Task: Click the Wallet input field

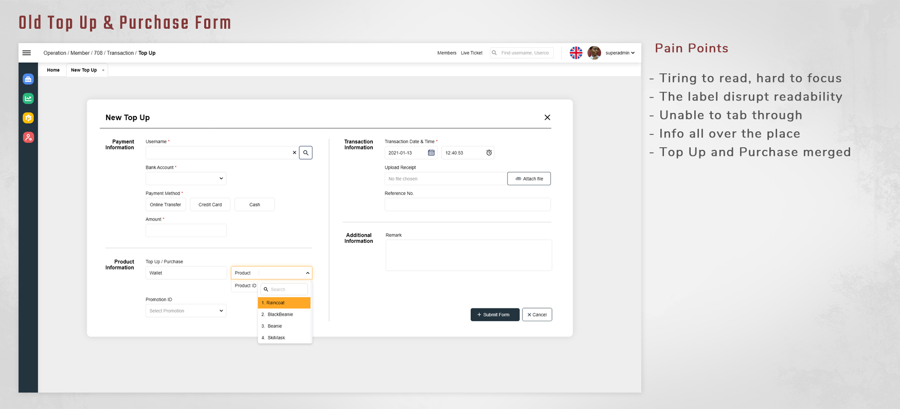Action: pyautogui.click(x=186, y=273)
